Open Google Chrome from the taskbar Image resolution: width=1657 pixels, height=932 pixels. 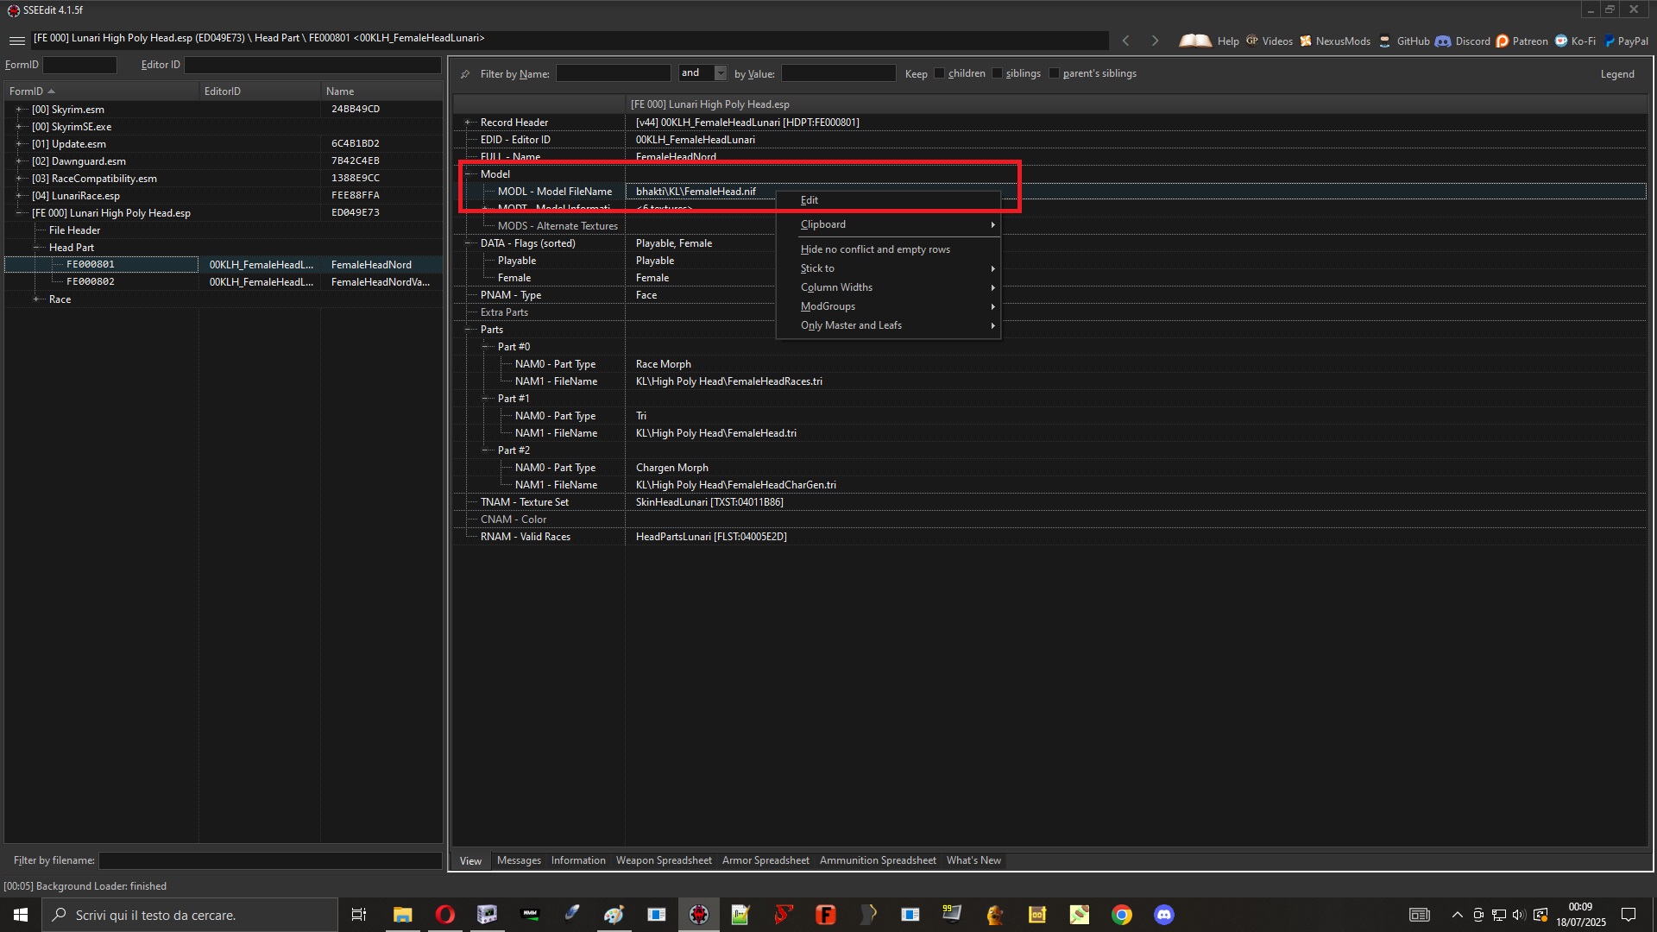coord(1121,915)
